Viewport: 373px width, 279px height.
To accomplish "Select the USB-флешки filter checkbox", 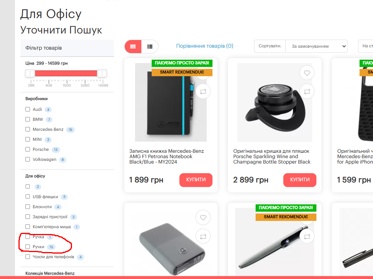I will pos(28,197).
